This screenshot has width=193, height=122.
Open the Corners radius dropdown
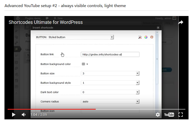point(110,102)
